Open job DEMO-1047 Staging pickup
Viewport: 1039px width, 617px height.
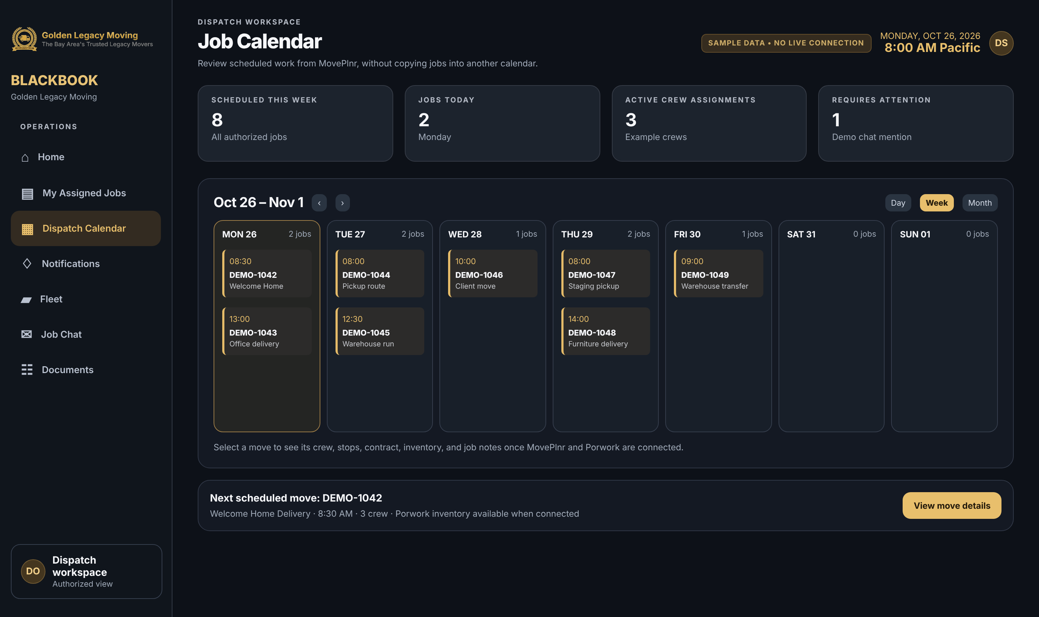[605, 274]
